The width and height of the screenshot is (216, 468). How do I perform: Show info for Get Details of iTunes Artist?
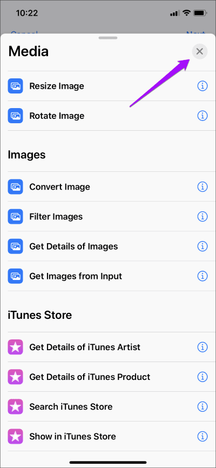click(x=202, y=347)
